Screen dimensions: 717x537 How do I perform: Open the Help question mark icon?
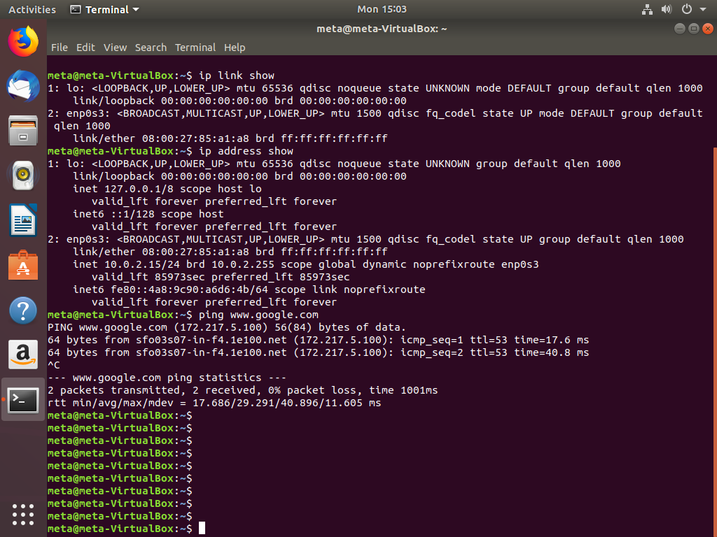[23, 310]
